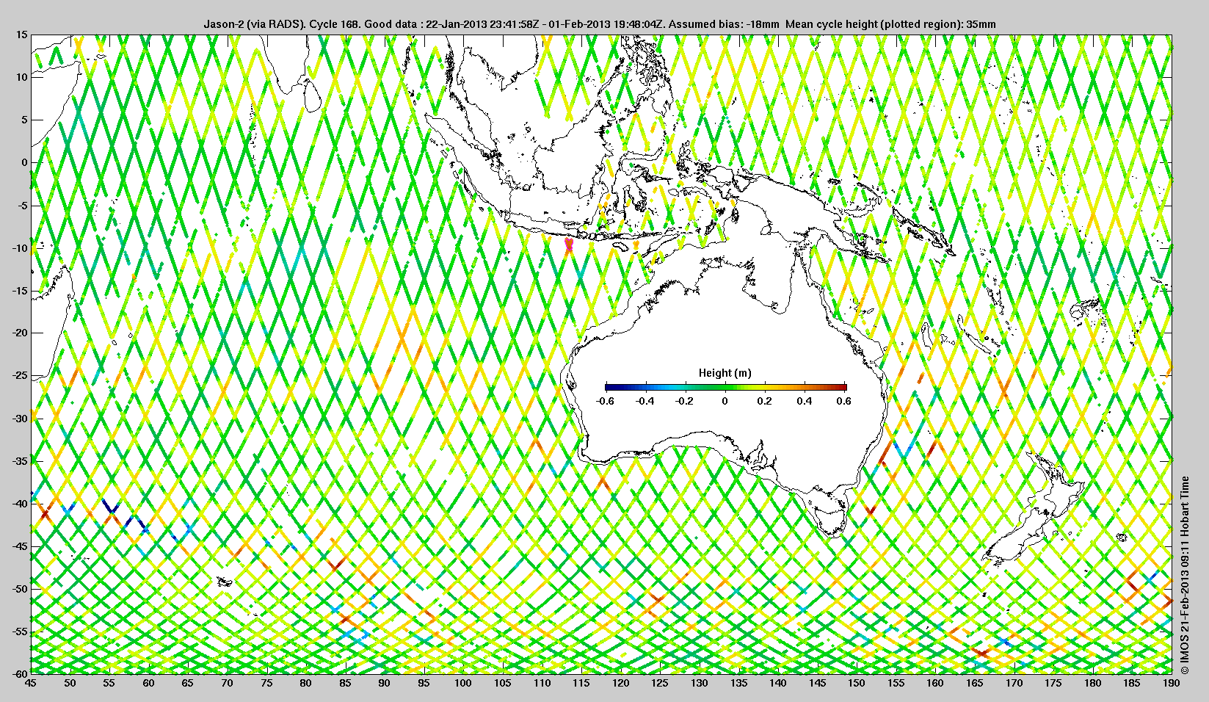The width and height of the screenshot is (1209, 702).
Task: Click latitude tick label -20
Action: pyautogui.click(x=20, y=333)
